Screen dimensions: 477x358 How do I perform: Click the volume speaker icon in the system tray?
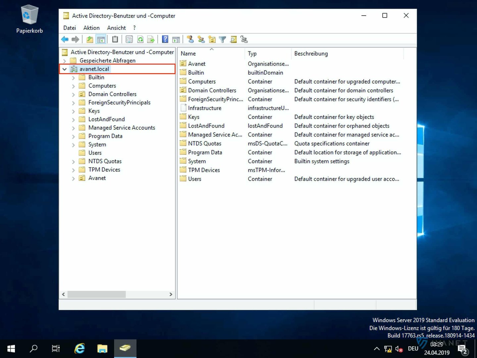coord(399,349)
